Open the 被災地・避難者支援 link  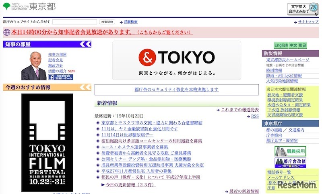tap(285, 95)
